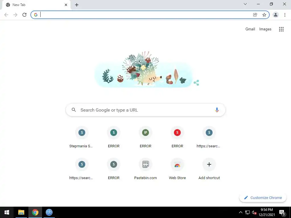Viewport: 291px width, 218px height.
Task: Click the forward navigation arrow
Action: click(15, 15)
